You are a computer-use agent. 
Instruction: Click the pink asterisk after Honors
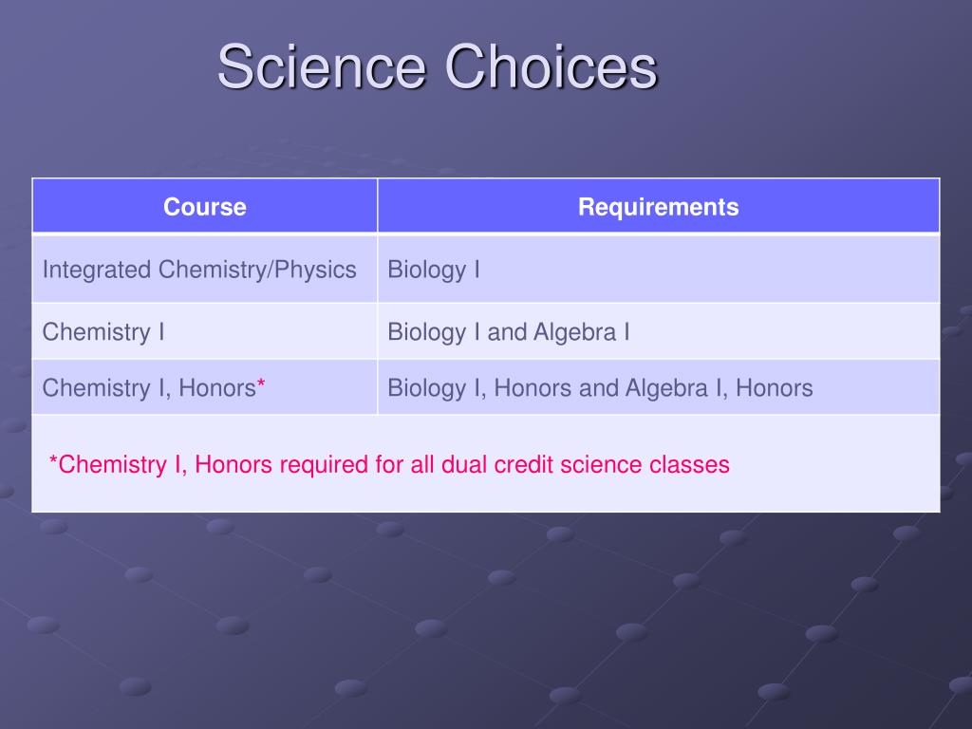coord(261,384)
